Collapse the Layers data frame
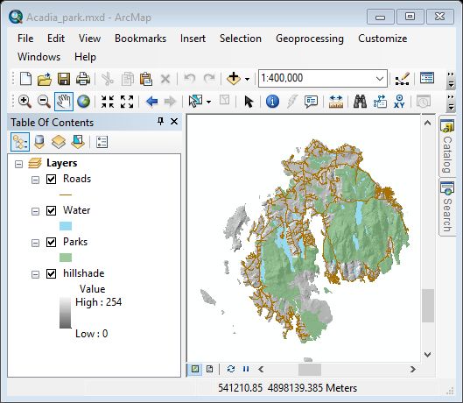463x403 pixels. coord(18,164)
